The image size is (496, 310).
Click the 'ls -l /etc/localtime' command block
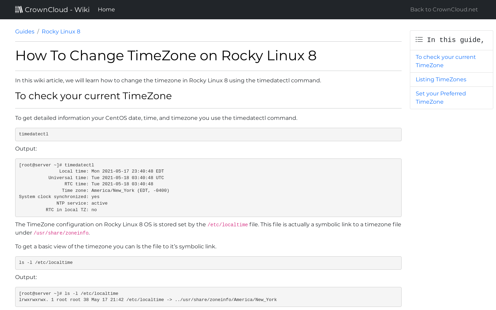(208, 263)
